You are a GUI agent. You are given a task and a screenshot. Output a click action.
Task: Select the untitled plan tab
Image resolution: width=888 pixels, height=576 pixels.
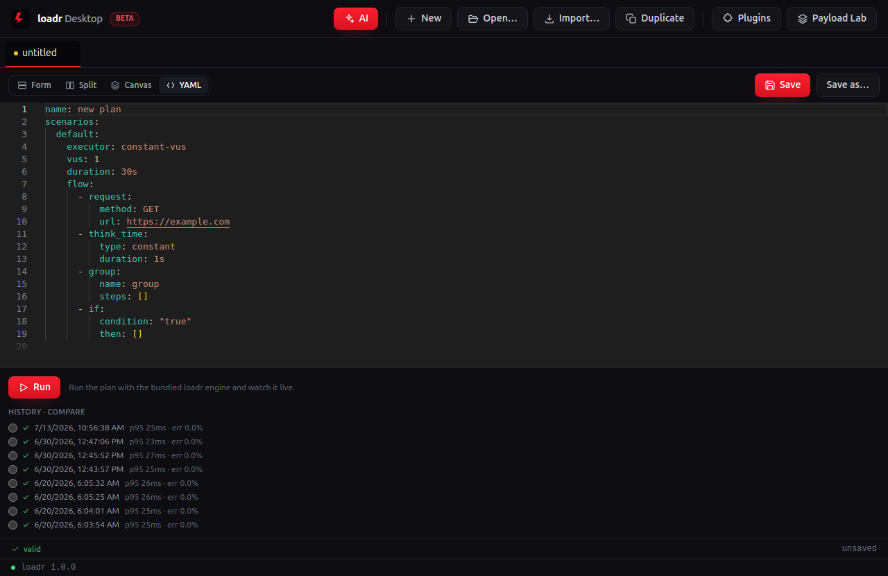click(42, 53)
